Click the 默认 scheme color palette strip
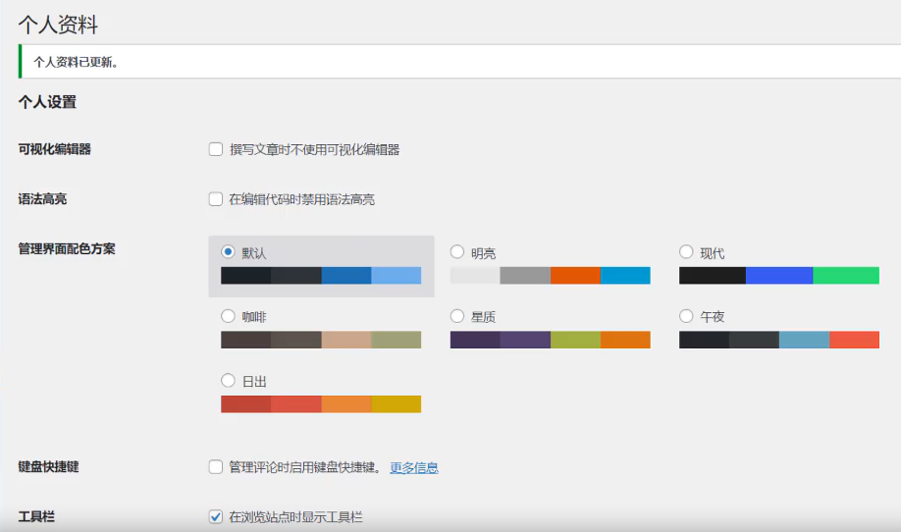The image size is (901, 532). (321, 275)
